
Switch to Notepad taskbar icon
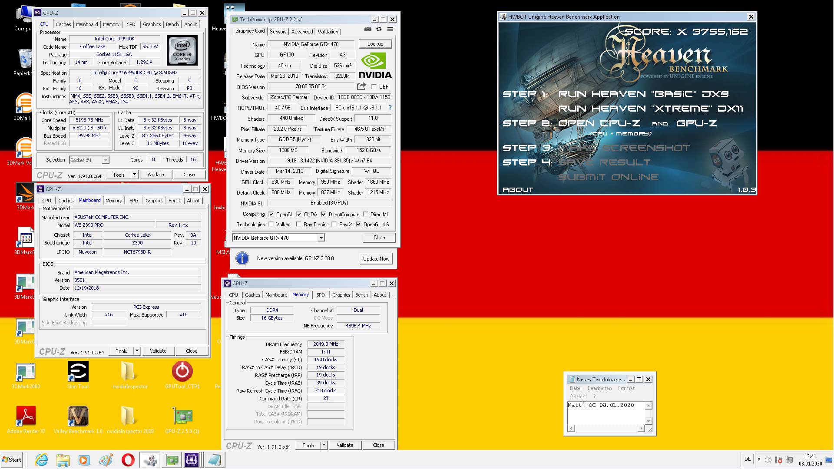pyautogui.click(x=214, y=460)
